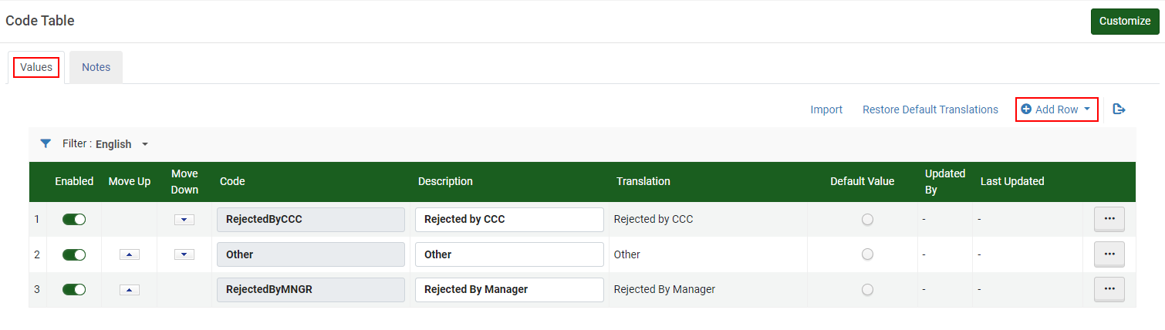Click the Import link
The image size is (1165, 330).
point(826,109)
